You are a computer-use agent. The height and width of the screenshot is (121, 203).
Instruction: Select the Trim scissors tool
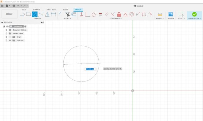click(68, 14)
